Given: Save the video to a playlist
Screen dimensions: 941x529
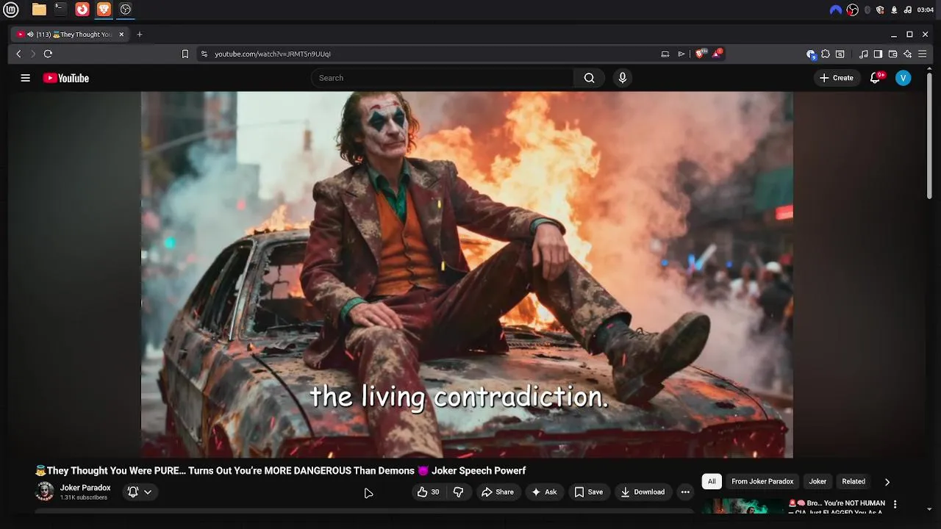Looking at the screenshot, I should (x=589, y=492).
